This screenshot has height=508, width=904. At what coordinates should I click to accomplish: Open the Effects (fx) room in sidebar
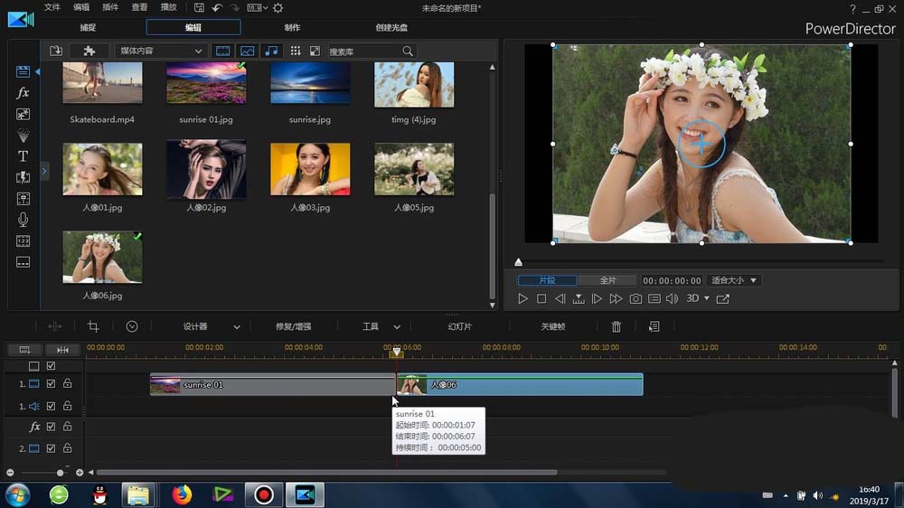tap(23, 93)
